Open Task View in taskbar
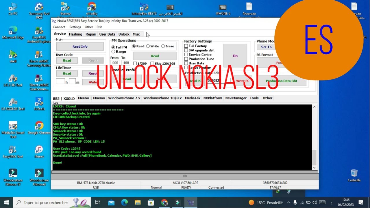 coord(97,203)
